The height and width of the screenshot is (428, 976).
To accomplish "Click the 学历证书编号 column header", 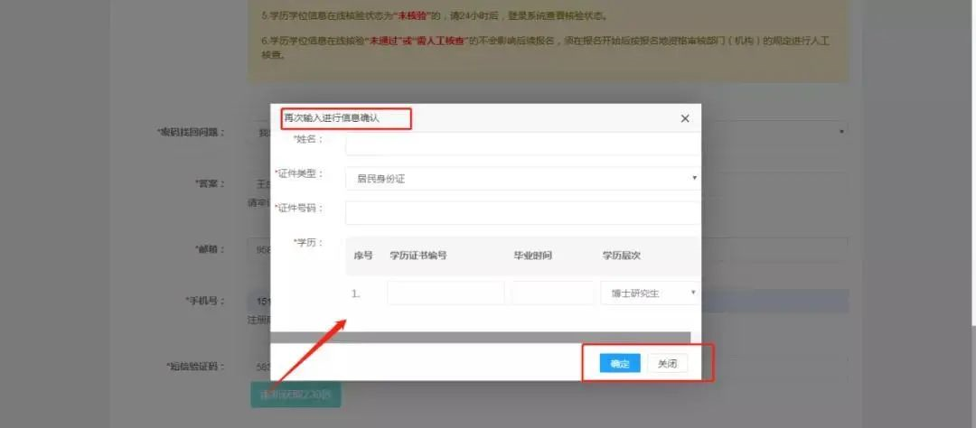I will [418, 256].
